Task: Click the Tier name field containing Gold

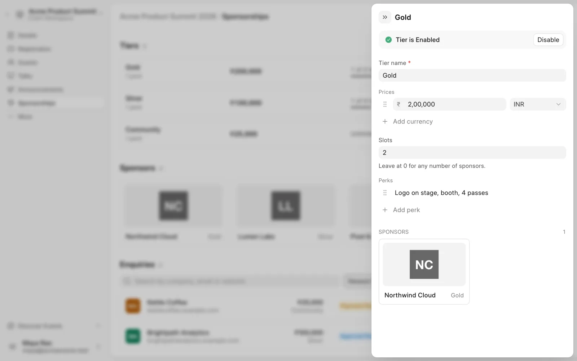Action: [x=472, y=75]
